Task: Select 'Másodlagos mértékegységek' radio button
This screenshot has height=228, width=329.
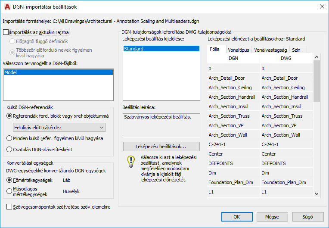Action: tap(9, 191)
